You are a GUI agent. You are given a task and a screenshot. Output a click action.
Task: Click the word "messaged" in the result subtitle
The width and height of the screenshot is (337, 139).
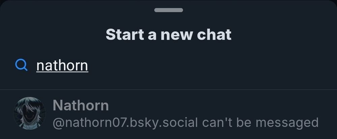(x=287, y=123)
